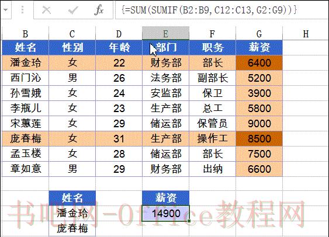The image size is (329, 237).
Task: Click the Cancel X icon in formula bar
Action: [46, 10]
